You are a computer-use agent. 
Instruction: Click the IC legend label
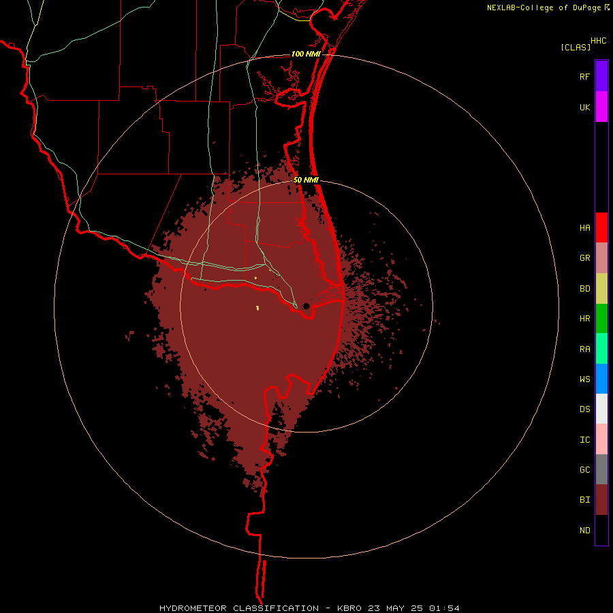(x=584, y=440)
